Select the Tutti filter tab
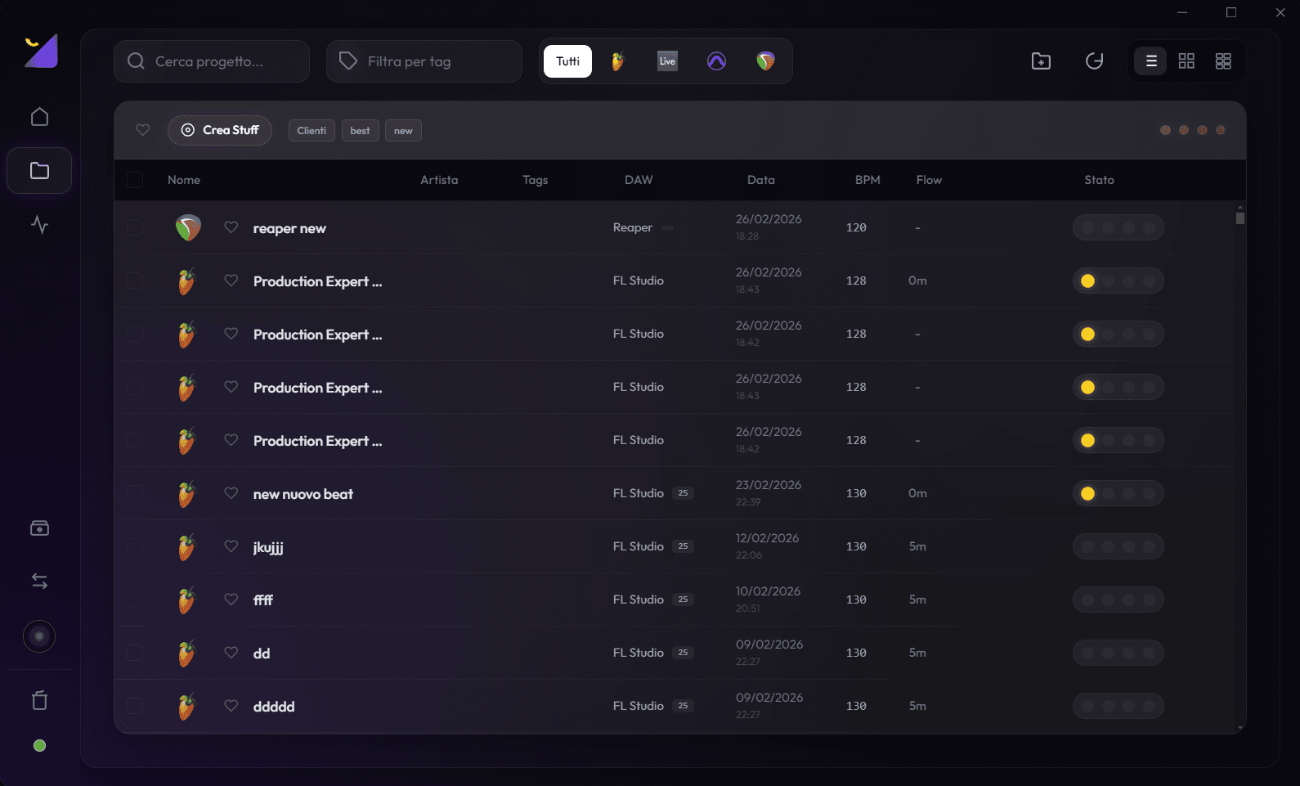Image resolution: width=1300 pixels, height=786 pixels. (x=567, y=61)
